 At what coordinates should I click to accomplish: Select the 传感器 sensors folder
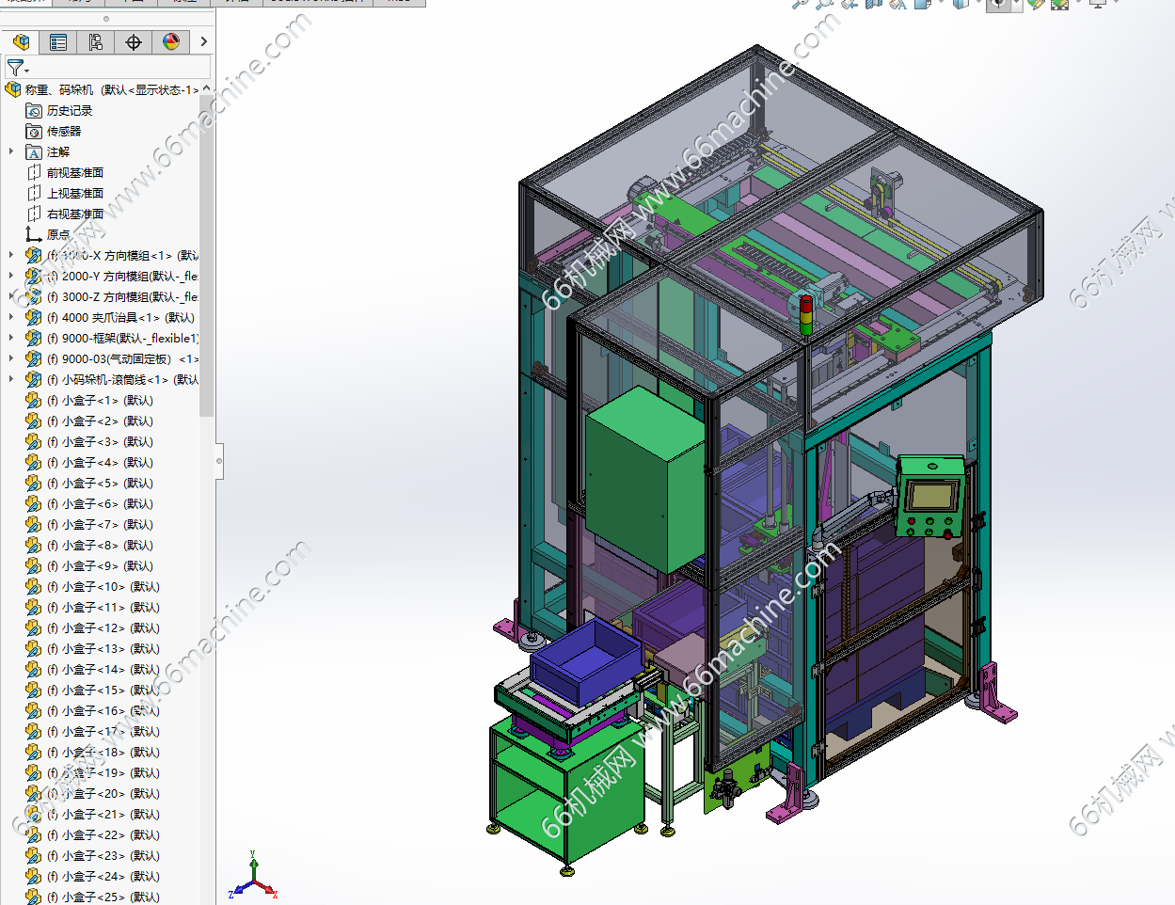(x=63, y=132)
